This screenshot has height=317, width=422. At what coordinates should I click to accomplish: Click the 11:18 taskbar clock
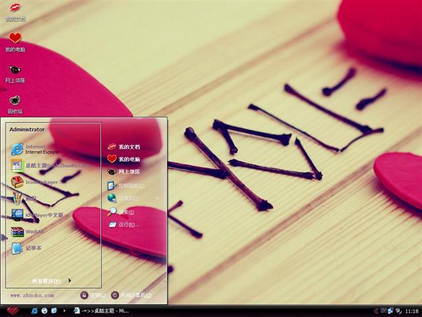click(x=411, y=311)
